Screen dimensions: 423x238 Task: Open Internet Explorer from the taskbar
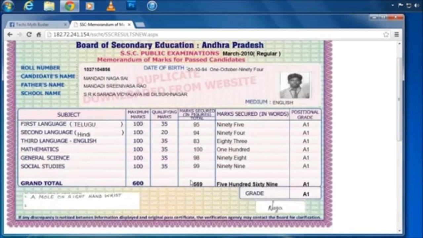coord(29,6)
